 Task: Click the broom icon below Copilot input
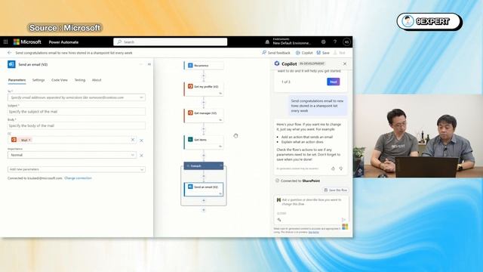coord(279,220)
